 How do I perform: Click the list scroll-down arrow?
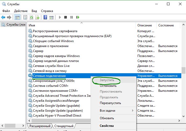point(183,116)
